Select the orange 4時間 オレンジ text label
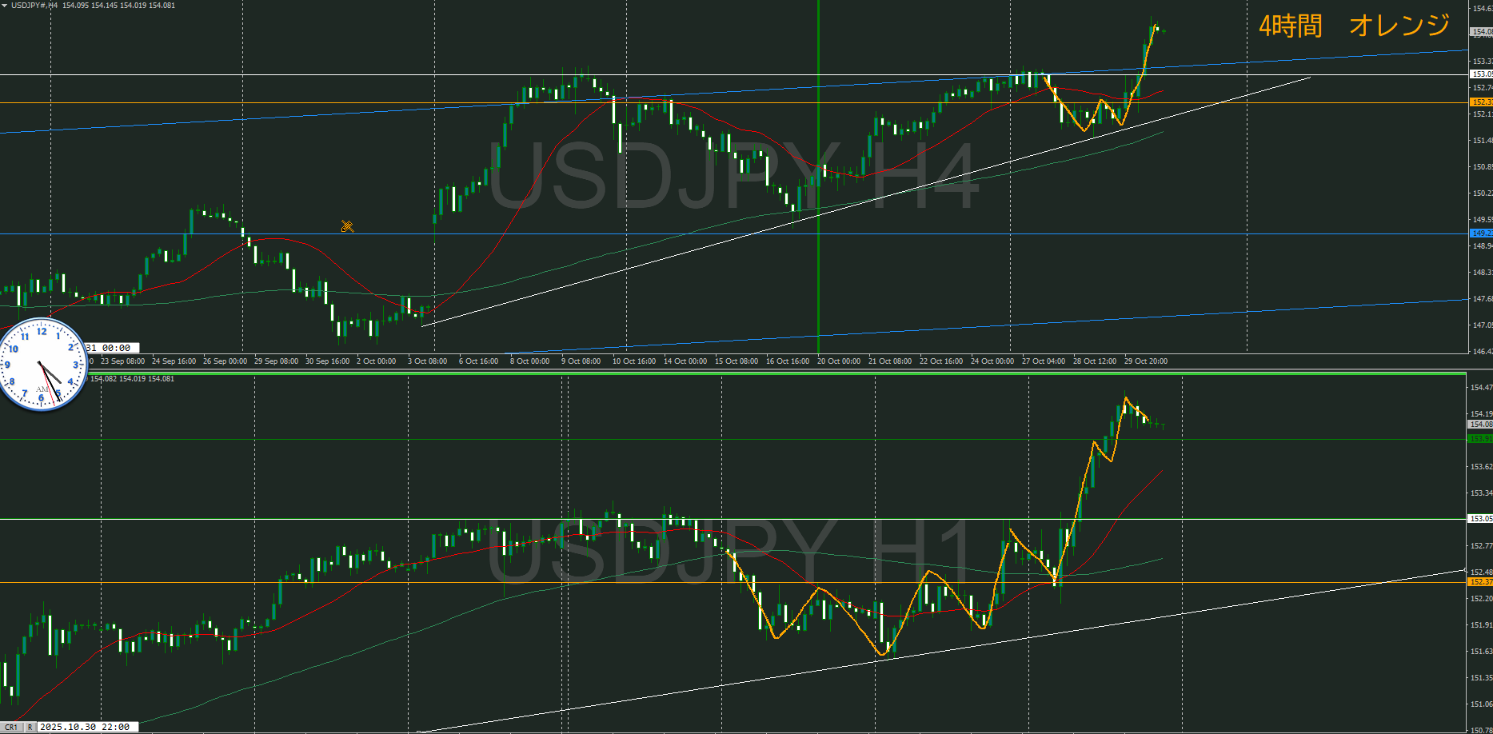 pyautogui.click(x=1353, y=26)
